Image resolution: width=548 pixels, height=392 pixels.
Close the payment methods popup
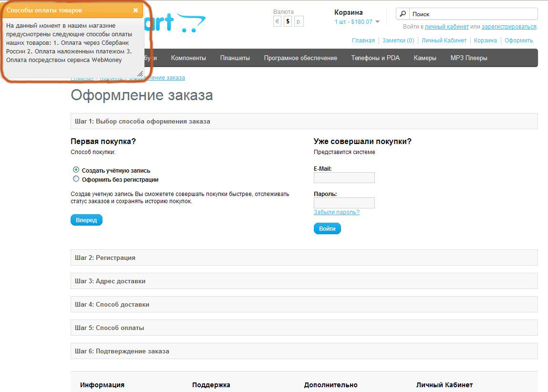click(135, 10)
